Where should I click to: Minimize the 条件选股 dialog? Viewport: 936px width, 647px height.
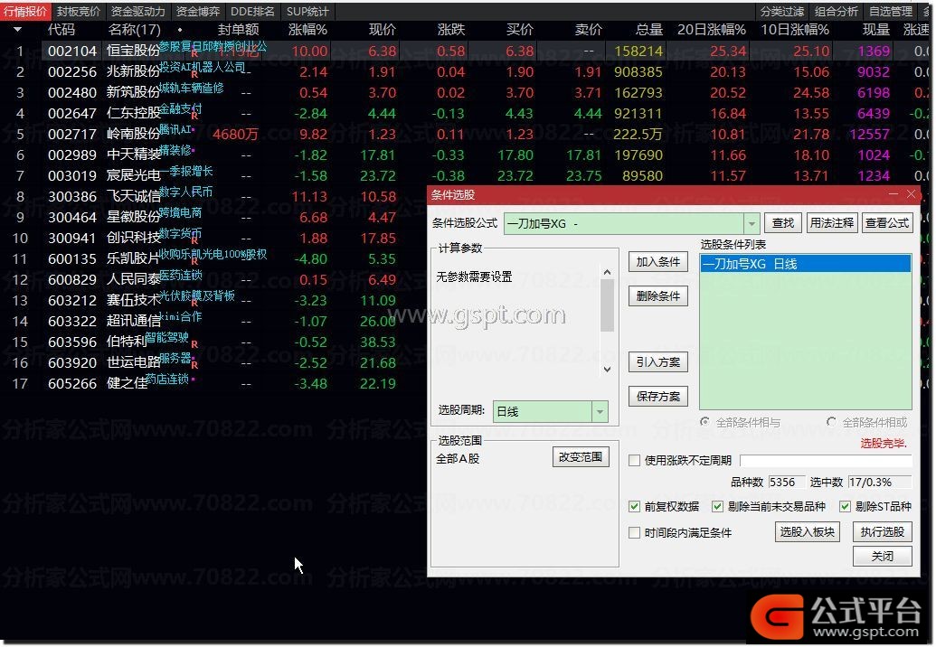(x=893, y=194)
